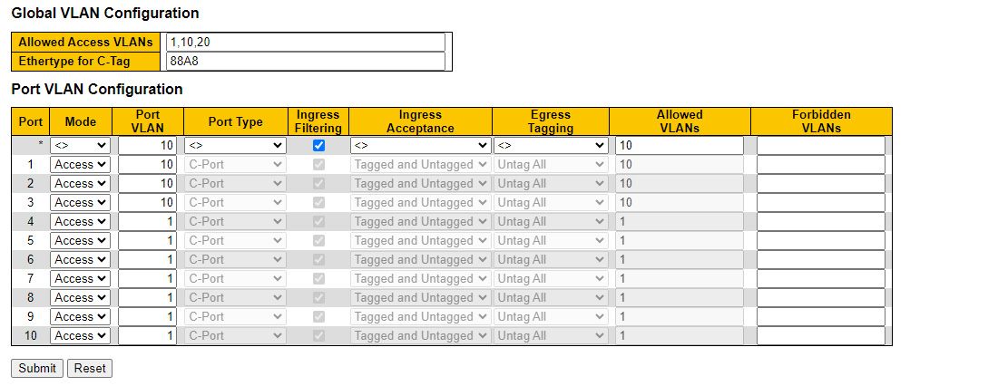
Task: Click wildcard row Allowed VLANs field
Action: [x=679, y=145]
